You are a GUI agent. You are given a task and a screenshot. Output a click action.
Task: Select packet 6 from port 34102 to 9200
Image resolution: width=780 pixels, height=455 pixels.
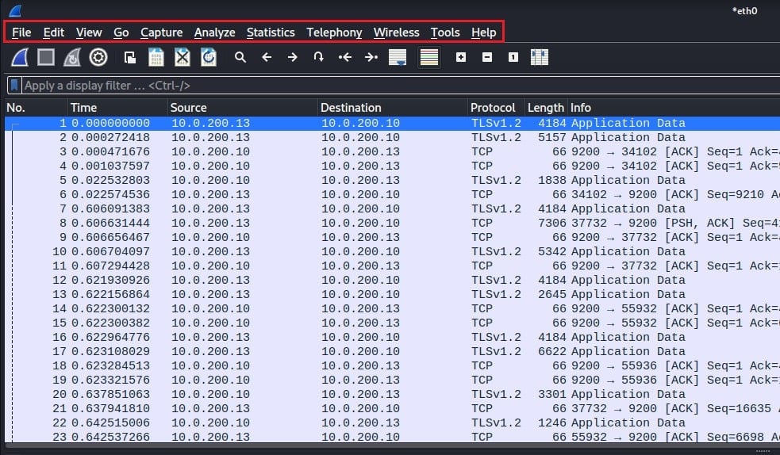point(393,195)
